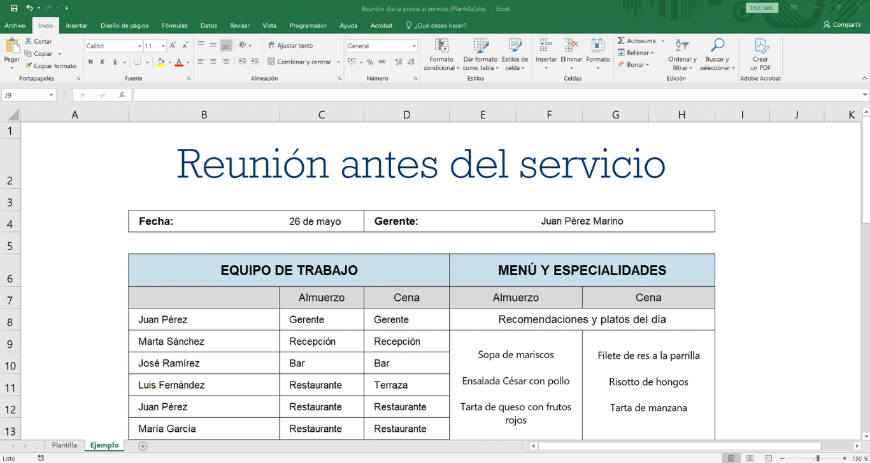
Task: Toggle Ajustar texto wrap option
Action: [290, 45]
